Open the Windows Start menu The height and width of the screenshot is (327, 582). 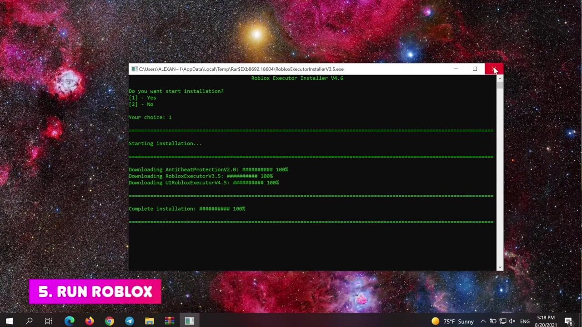9,321
